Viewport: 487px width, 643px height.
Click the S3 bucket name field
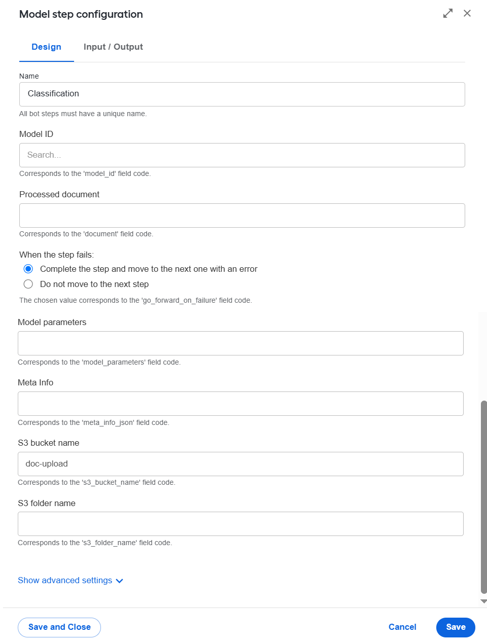(x=240, y=464)
